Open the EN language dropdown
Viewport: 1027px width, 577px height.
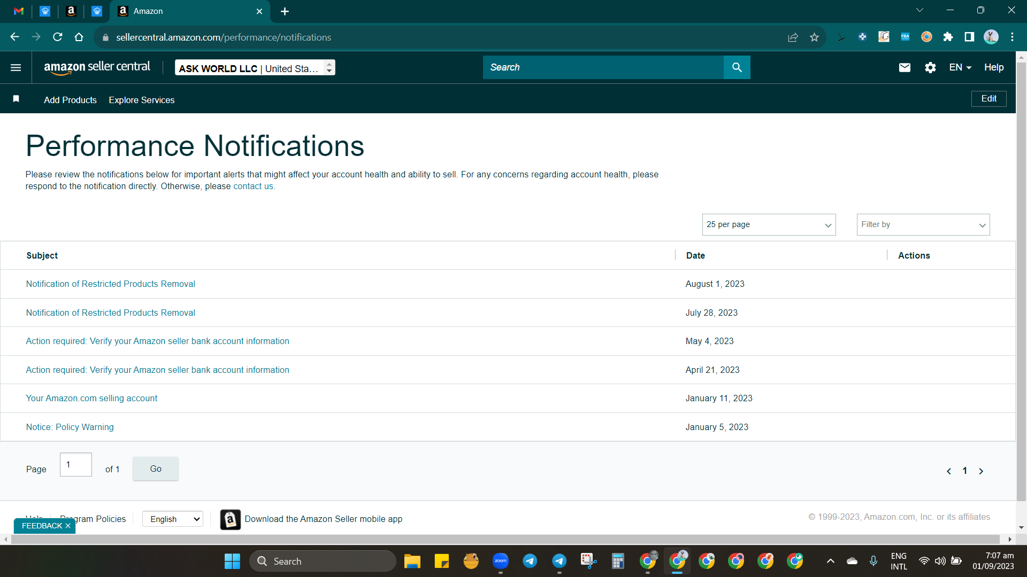pyautogui.click(x=960, y=67)
